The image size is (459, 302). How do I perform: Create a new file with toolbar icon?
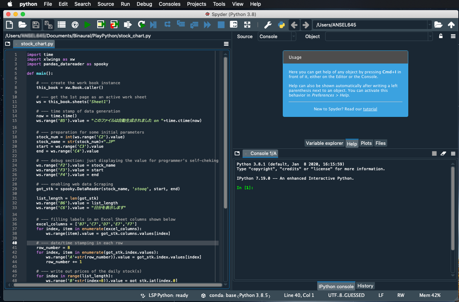(x=9, y=25)
